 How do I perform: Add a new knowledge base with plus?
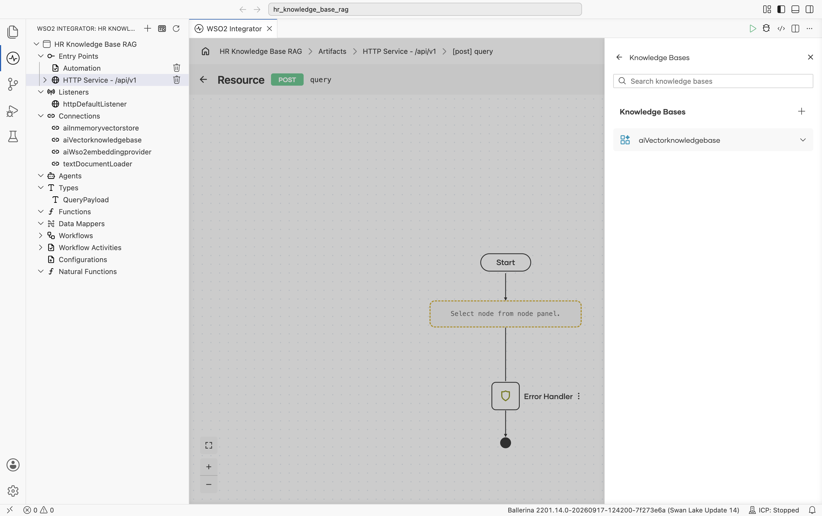(802, 111)
